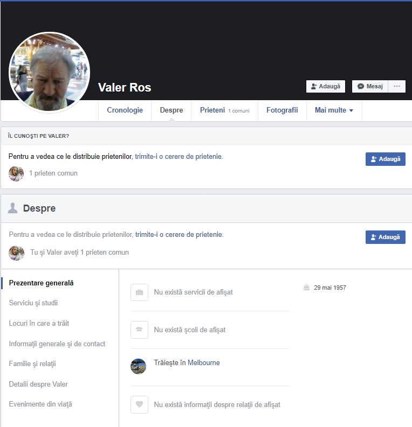Screen dimensions: 412x427
Task: Click the briefcase work icon
Action: (139, 292)
